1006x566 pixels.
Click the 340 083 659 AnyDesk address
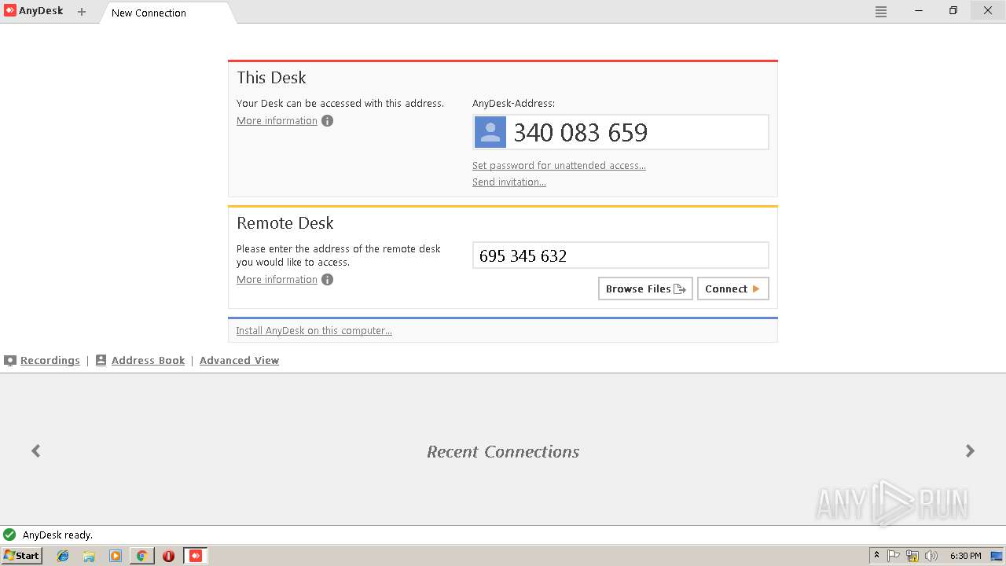(x=581, y=133)
